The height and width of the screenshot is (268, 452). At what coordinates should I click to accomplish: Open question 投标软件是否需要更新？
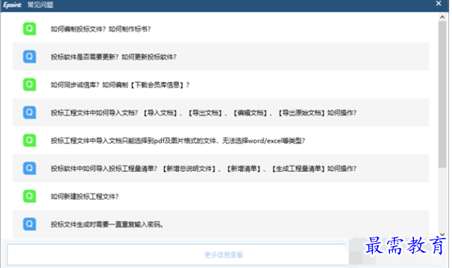[x=113, y=57]
